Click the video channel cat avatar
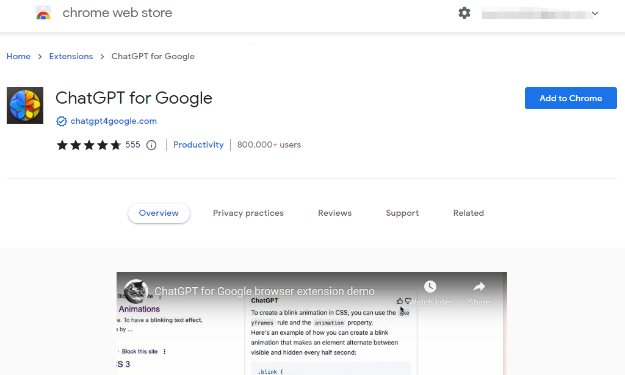 tap(136, 291)
